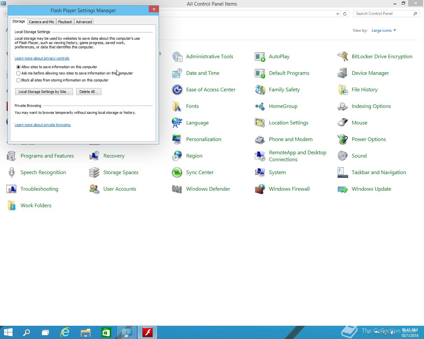Open the HomeGroup icon
The width and height of the screenshot is (424, 339).
point(260,106)
